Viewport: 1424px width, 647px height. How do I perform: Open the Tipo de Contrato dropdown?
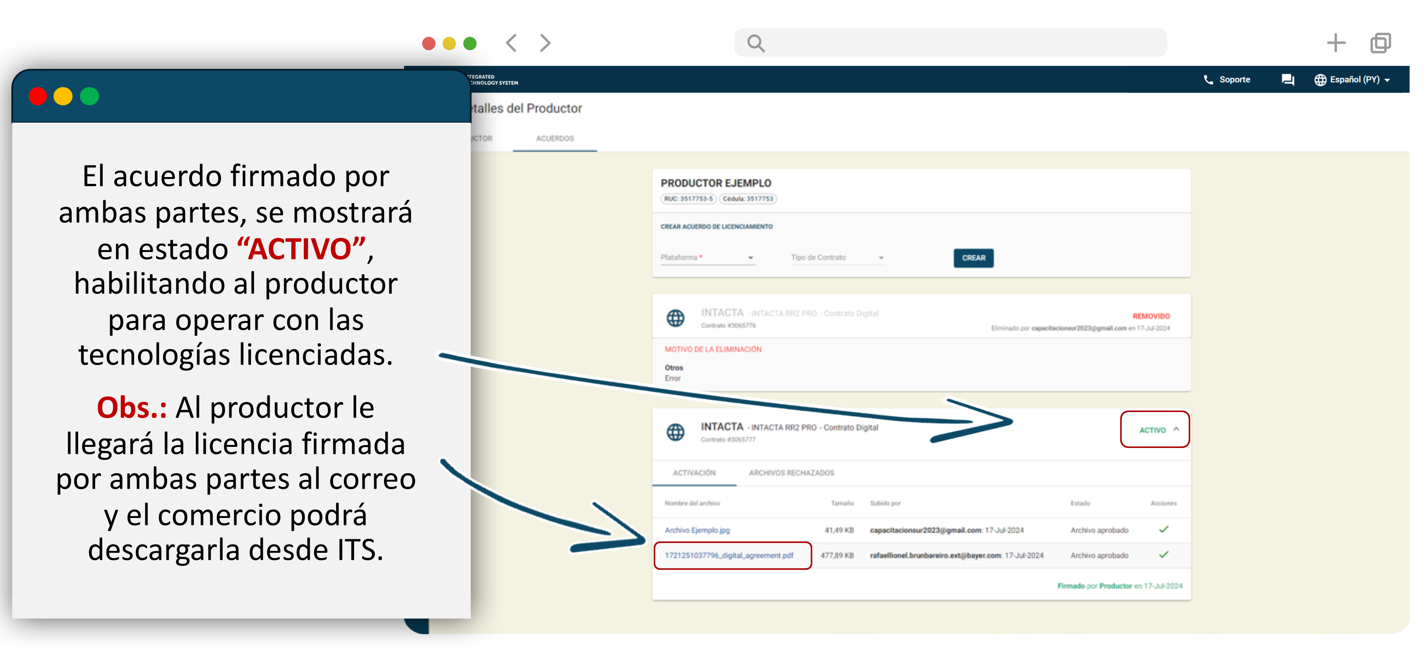coord(837,258)
